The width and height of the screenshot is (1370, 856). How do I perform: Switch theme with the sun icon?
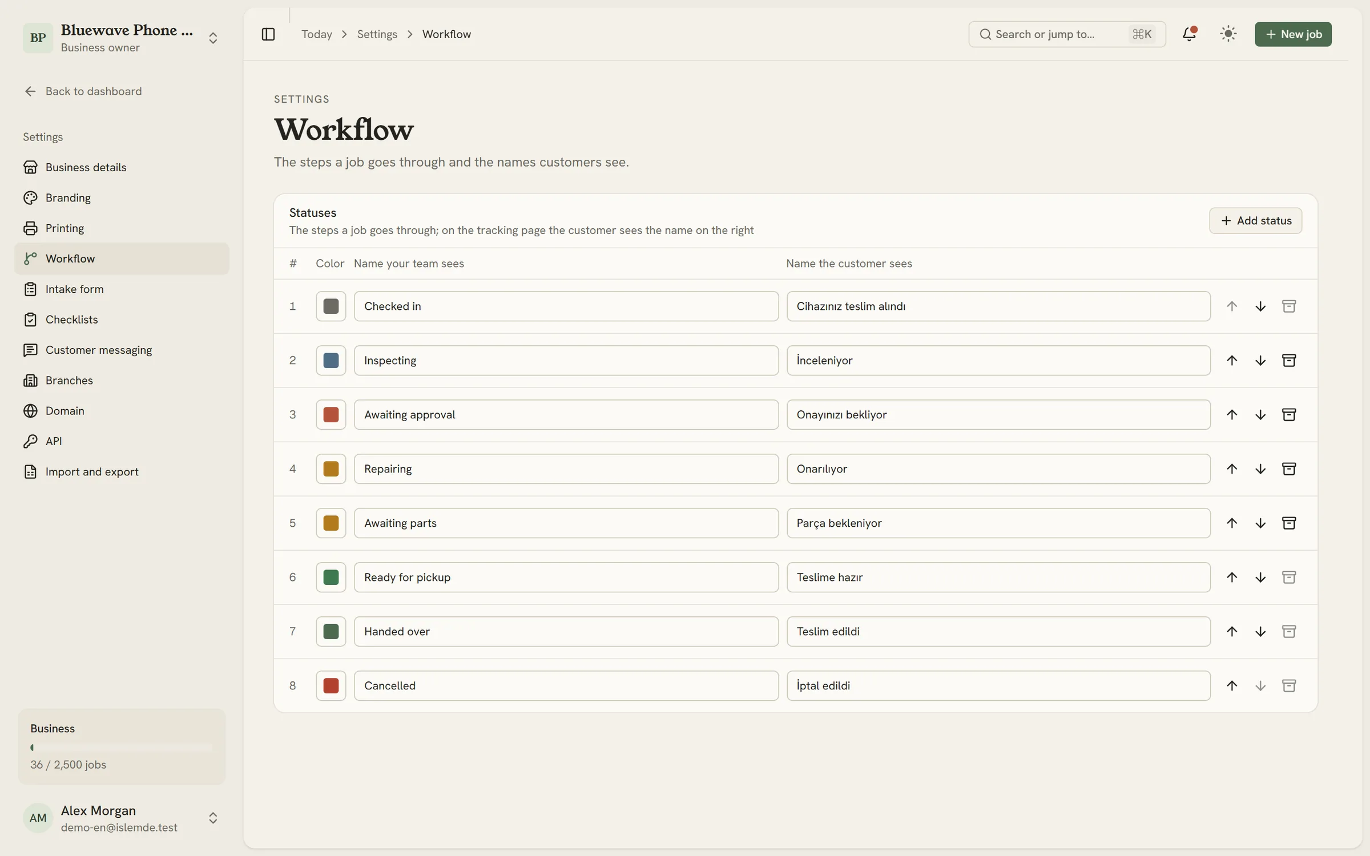click(x=1228, y=34)
